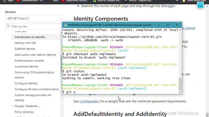Click the github.com repository URL in terminal
209x117 pixels.
pyautogui.click(x=115, y=37)
